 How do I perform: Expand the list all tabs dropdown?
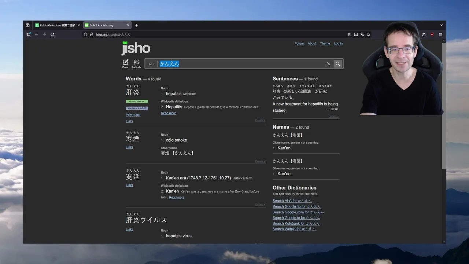pyautogui.click(x=441, y=25)
